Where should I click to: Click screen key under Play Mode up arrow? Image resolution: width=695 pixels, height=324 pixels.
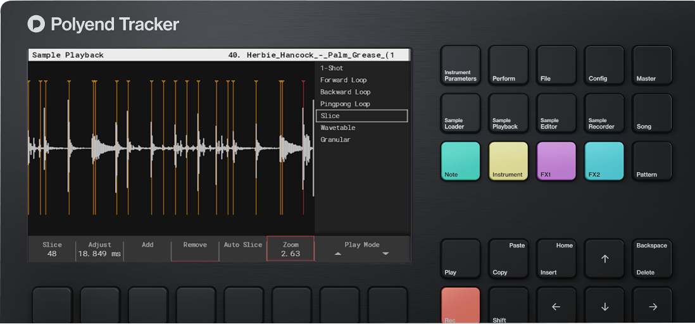point(339,305)
